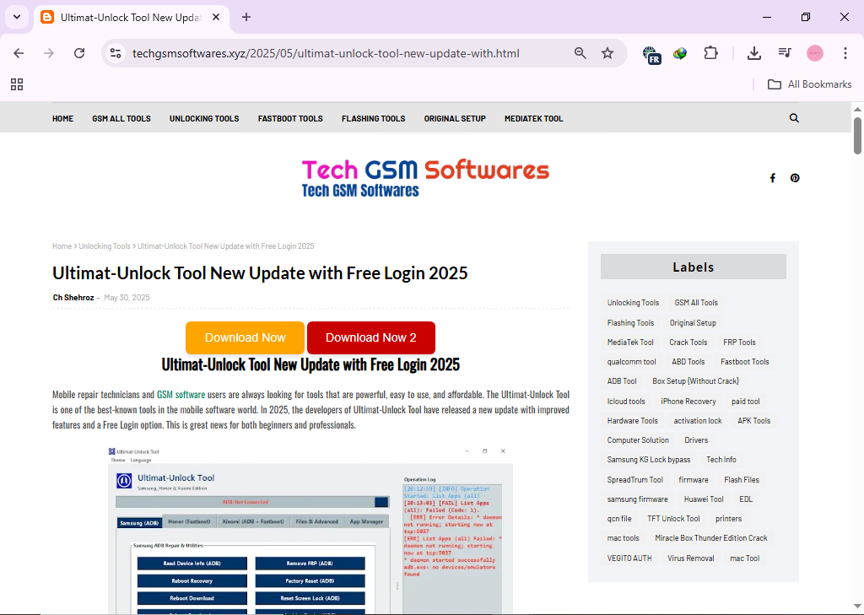Open UNLOCKING TOOLS menu item
Image resolution: width=864 pixels, height=615 pixels.
click(x=204, y=118)
